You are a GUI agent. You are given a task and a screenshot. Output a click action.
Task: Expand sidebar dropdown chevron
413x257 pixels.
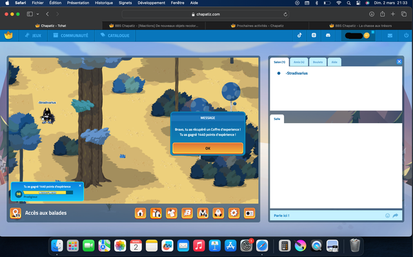(x=37, y=14)
